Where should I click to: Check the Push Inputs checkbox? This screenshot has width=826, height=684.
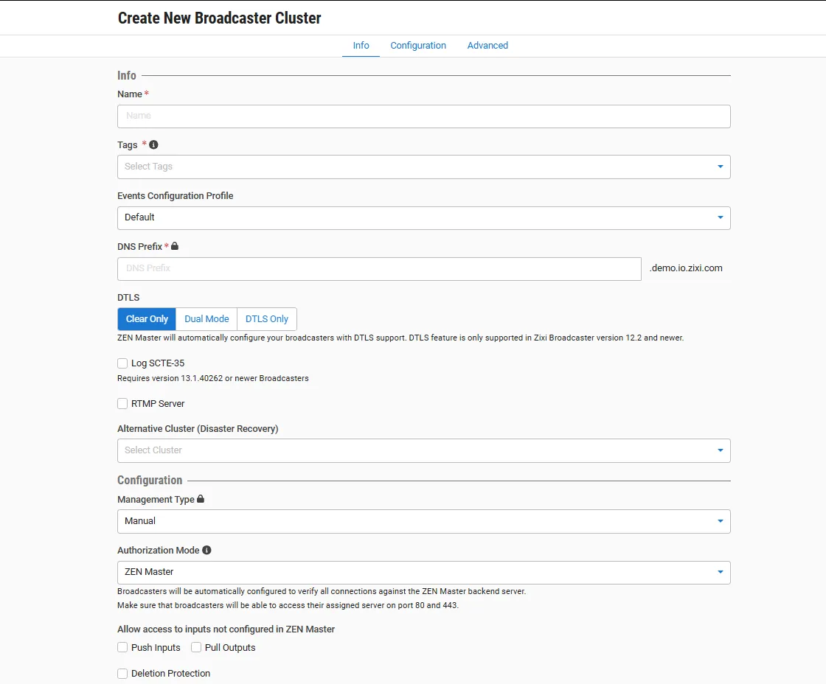(x=122, y=647)
